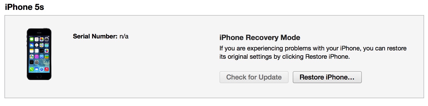Select the n/a serial number value
Viewport: 428px width, 106px height.
124,36
